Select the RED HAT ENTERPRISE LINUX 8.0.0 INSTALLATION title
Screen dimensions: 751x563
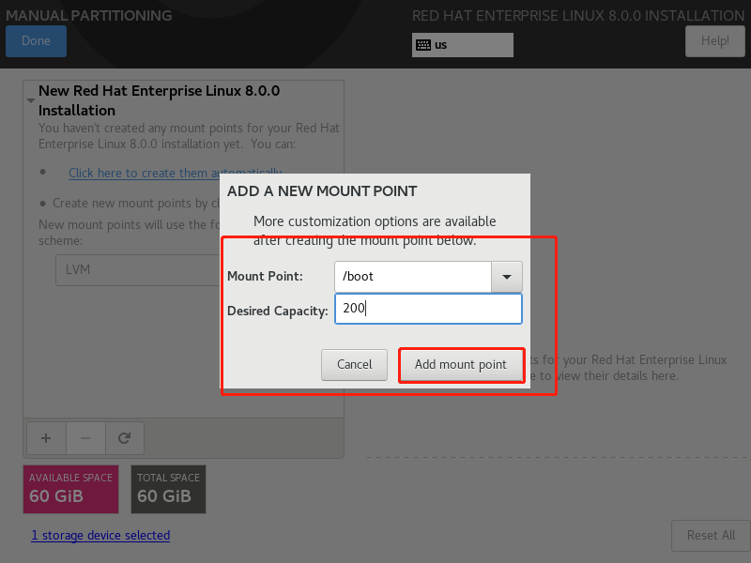[x=578, y=16]
